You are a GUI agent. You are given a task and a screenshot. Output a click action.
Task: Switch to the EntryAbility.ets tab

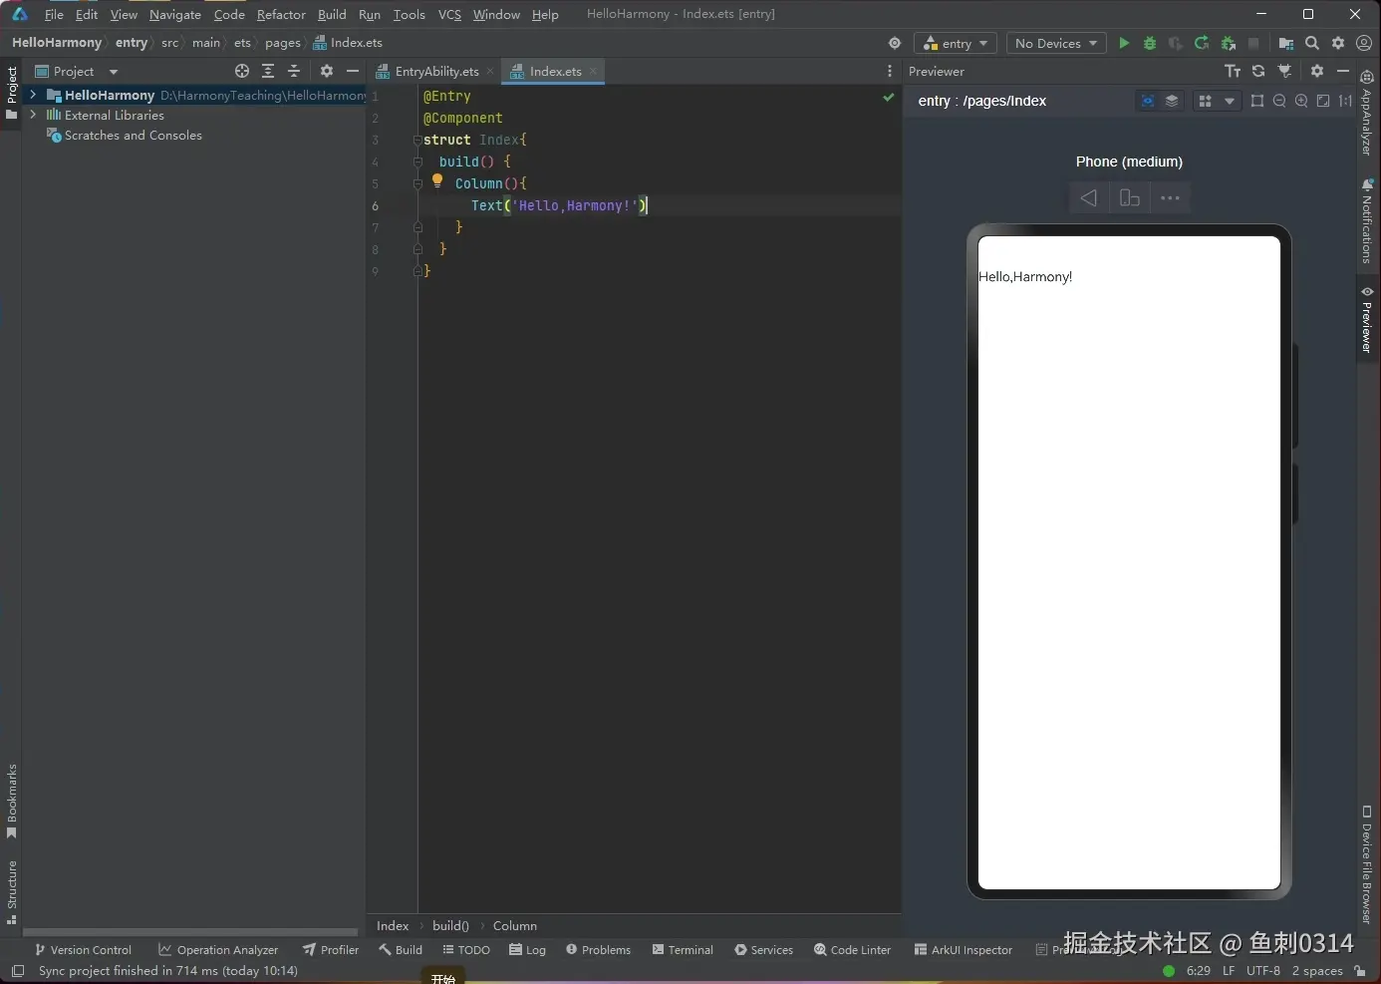(435, 71)
